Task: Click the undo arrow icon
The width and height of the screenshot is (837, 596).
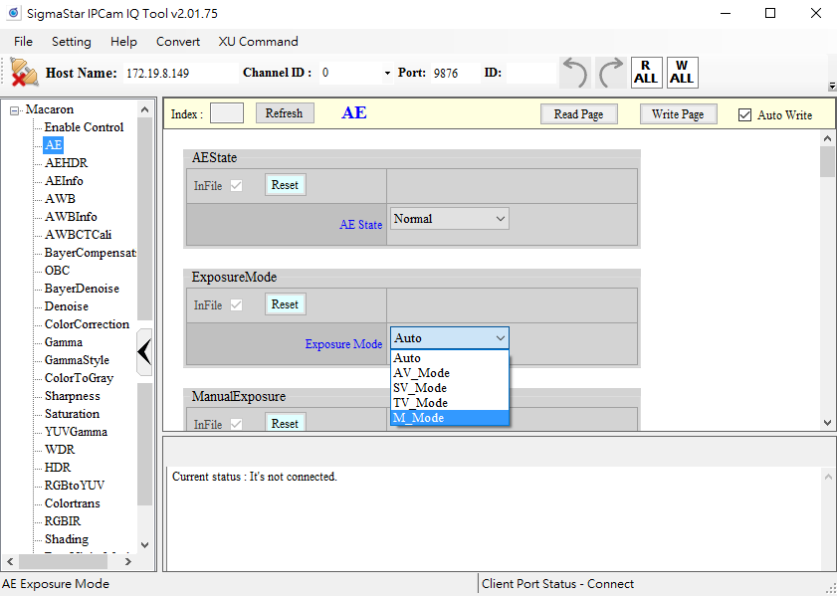Action: point(575,73)
